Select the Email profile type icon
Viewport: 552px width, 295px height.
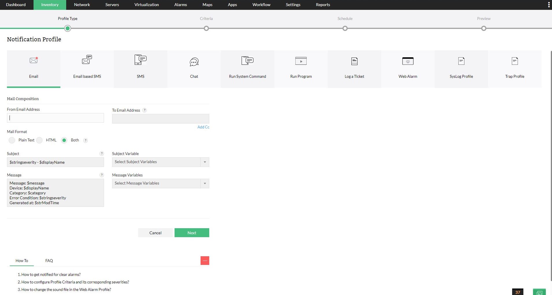(x=34, y=60)
